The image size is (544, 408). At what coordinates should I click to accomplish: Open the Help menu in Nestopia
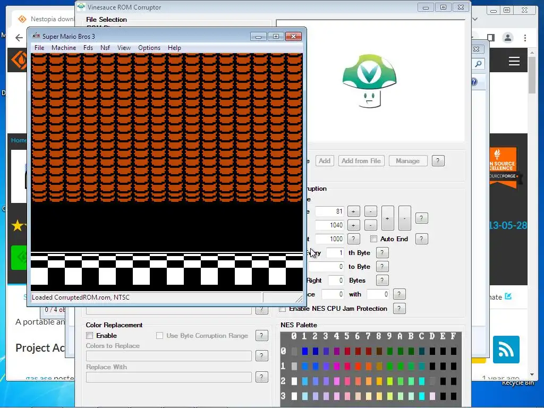click(x=174, y=47)
